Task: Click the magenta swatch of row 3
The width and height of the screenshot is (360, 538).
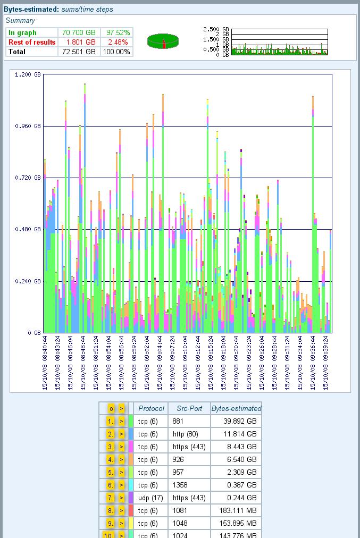Action: tap(130, 447)
